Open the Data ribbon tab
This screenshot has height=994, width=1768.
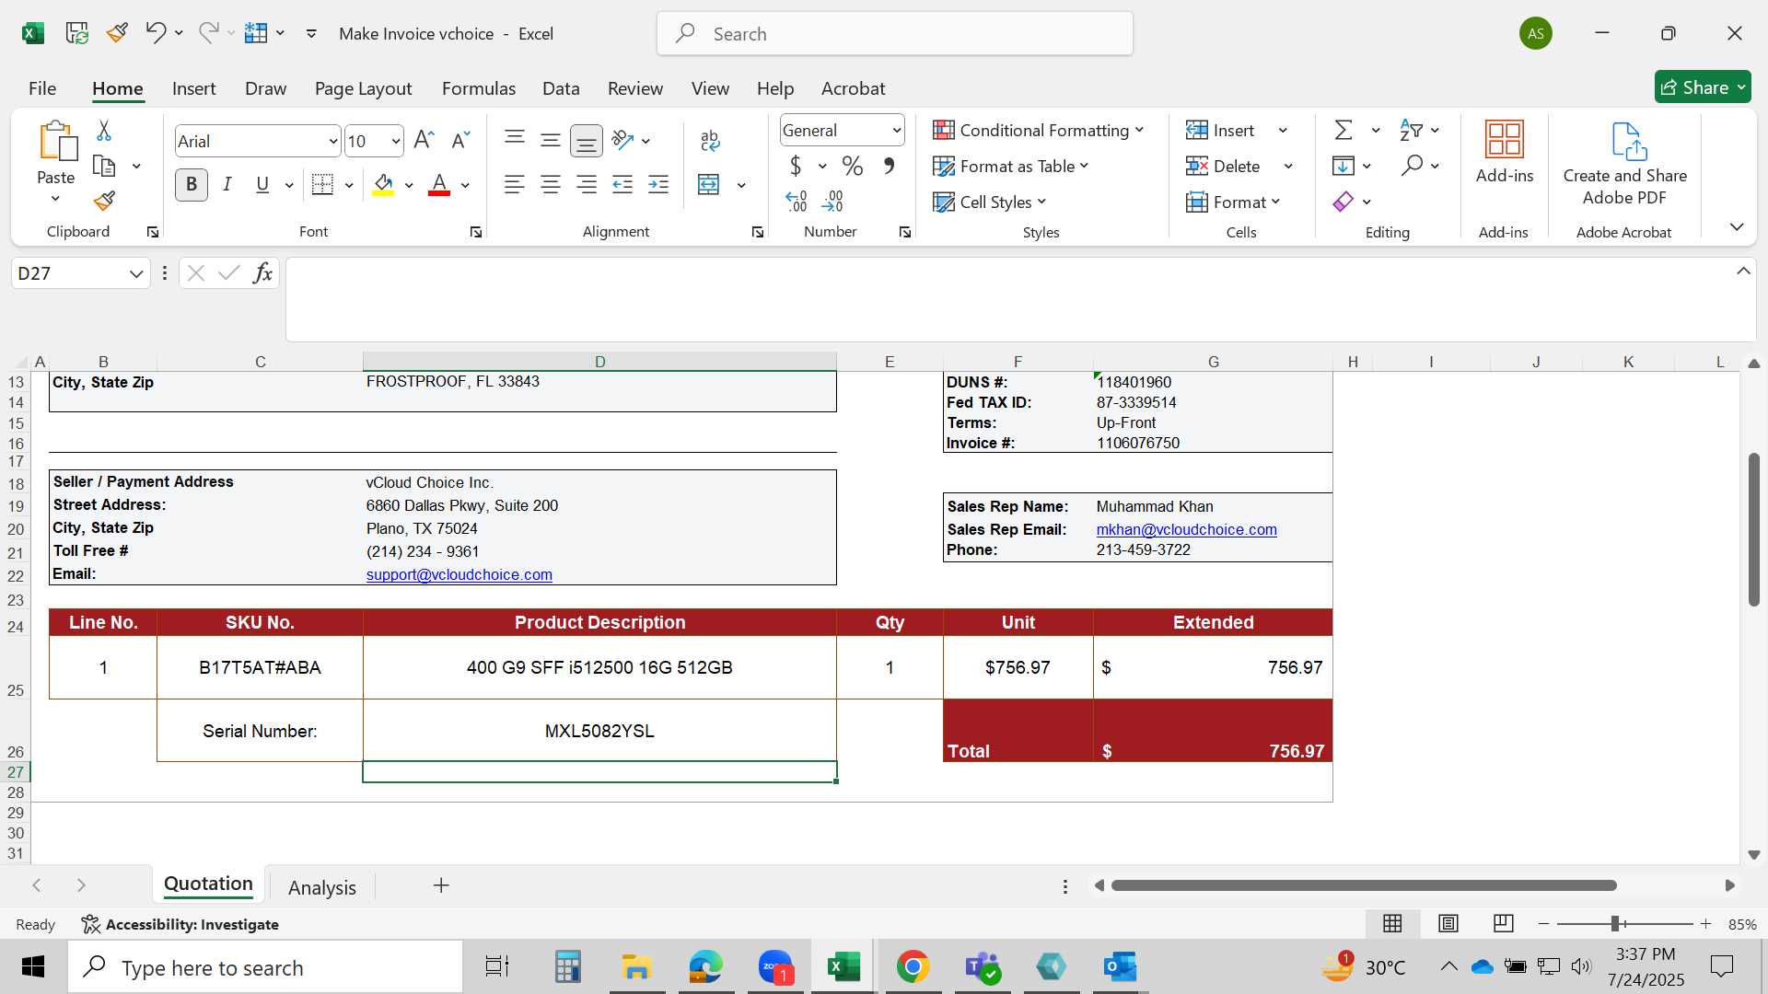[561, 88]
